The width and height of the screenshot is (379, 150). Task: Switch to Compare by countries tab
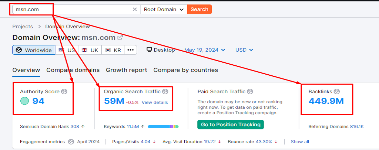click(186, 70)
